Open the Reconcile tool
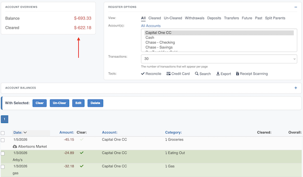The width and height of the screenshot is (303, 177). pos(151,74)
